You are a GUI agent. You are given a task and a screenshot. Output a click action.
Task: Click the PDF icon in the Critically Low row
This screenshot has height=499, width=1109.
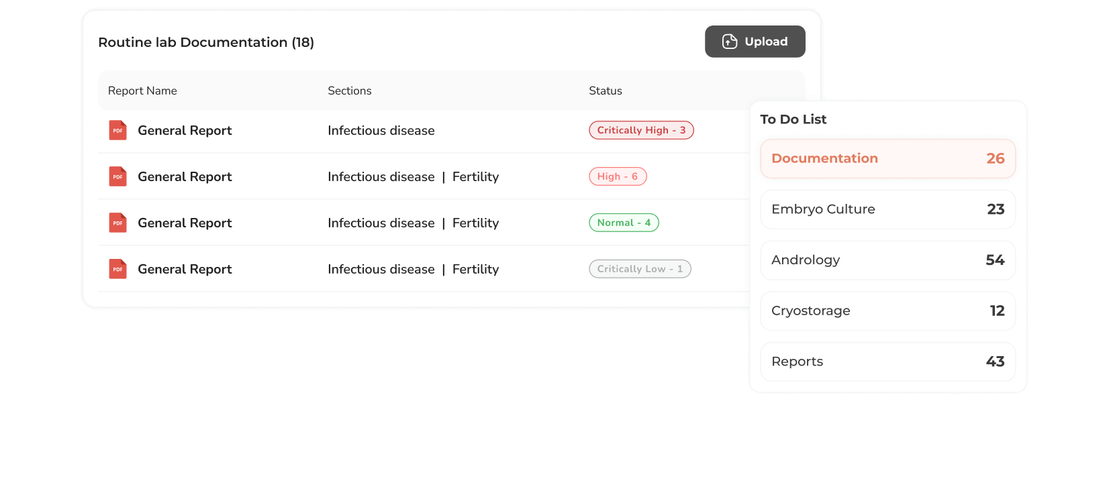pos(117,269)
